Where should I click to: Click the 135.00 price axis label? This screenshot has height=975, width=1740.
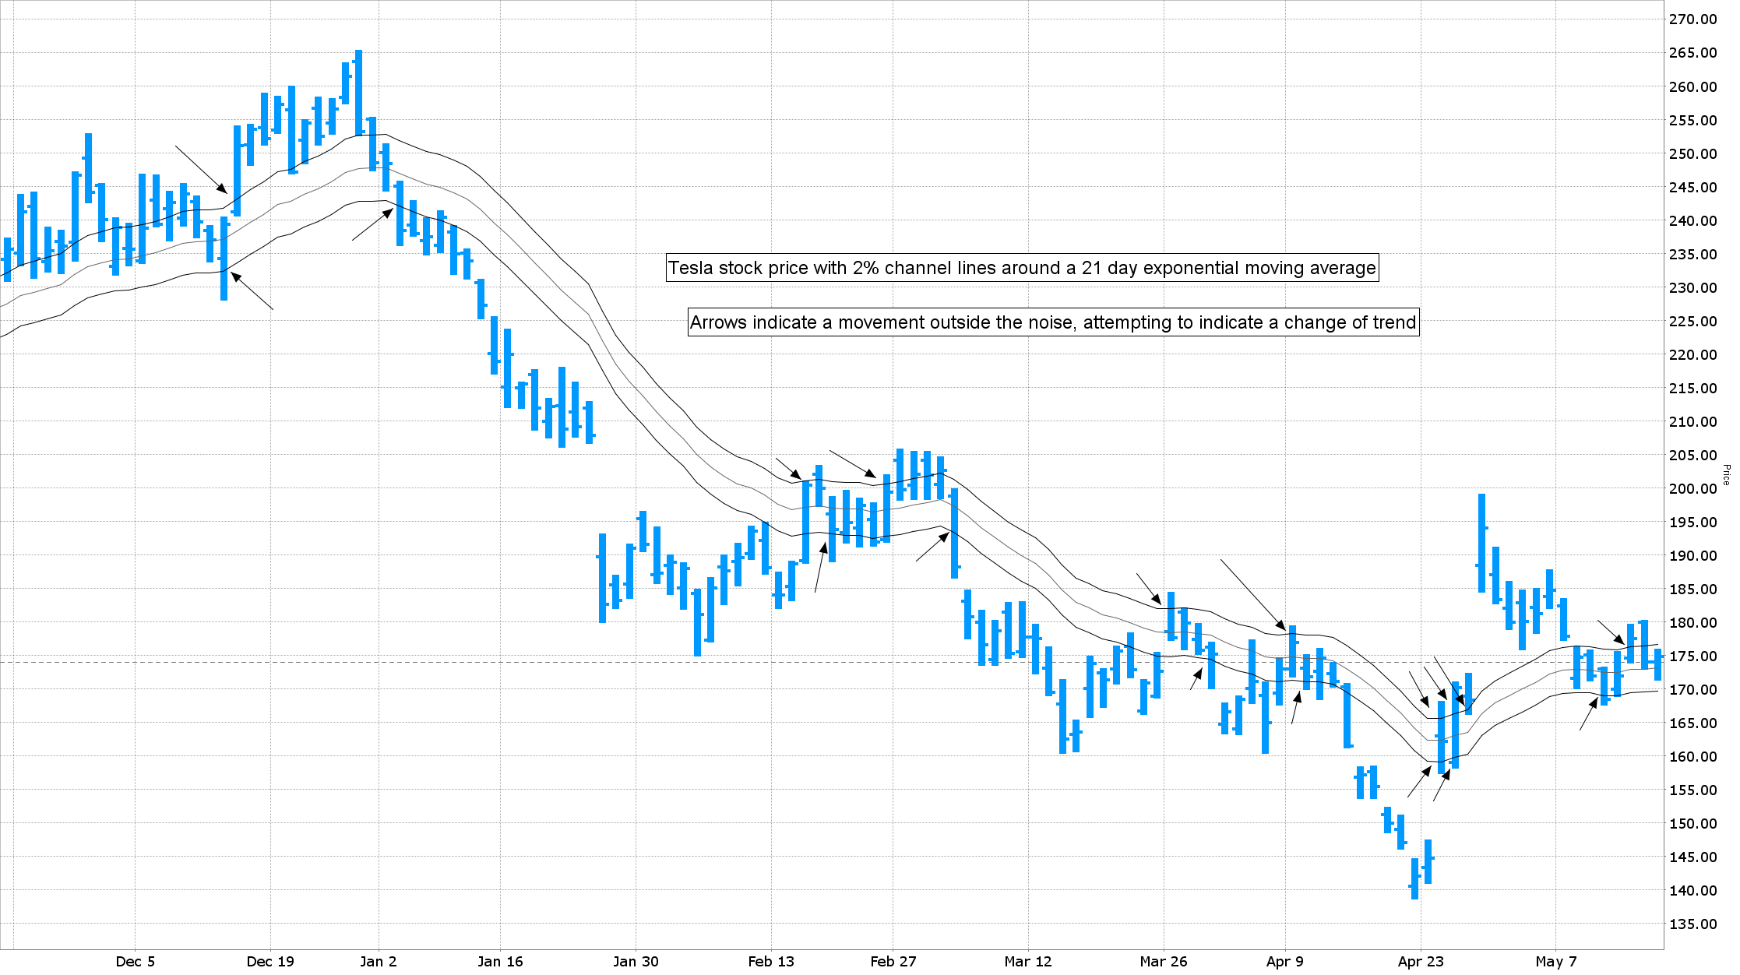[1692, 924]
